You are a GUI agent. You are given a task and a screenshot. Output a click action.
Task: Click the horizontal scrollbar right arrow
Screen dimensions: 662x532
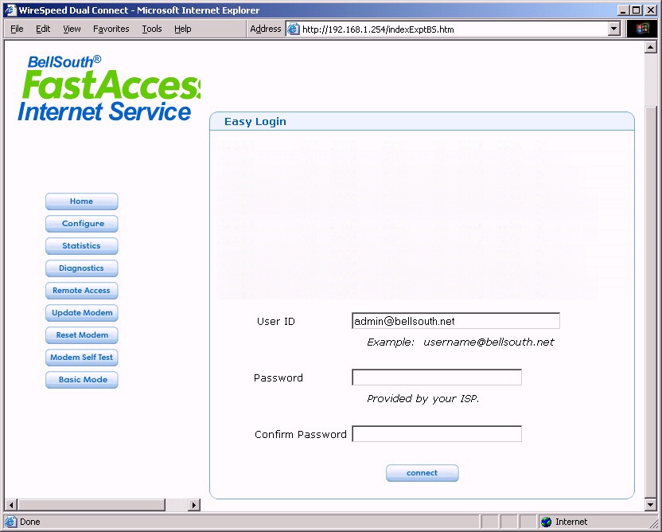point(194,505)
